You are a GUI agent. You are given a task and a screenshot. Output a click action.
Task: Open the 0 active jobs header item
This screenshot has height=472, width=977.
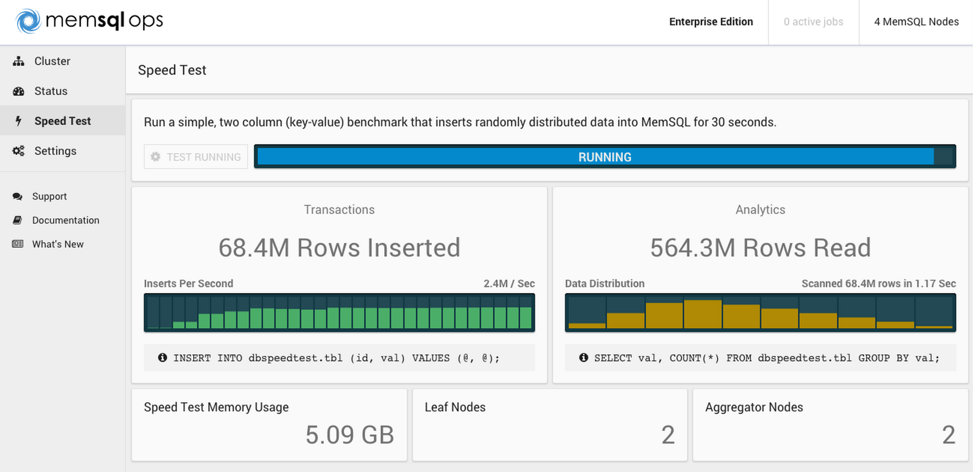[813, 22]
